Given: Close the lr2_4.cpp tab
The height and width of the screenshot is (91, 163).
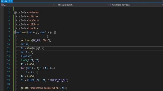Looking at the screenshot, I should [11, 1].
